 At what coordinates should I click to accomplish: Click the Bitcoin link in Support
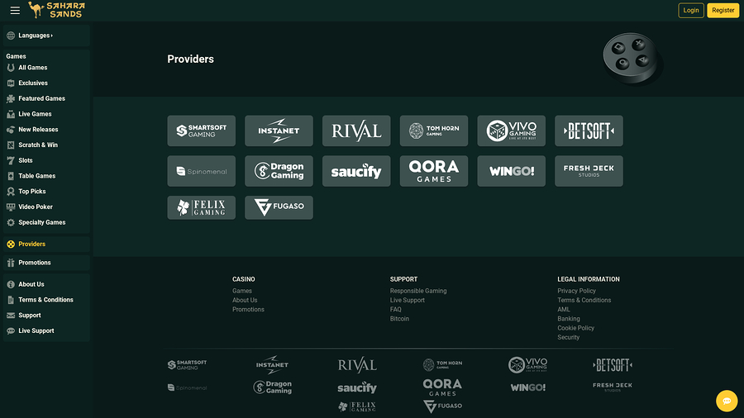pos(399,319)
